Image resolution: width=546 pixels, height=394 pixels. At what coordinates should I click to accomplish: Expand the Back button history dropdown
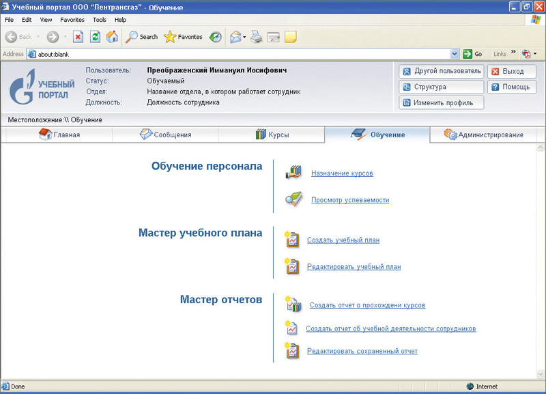tap(38, 37)
